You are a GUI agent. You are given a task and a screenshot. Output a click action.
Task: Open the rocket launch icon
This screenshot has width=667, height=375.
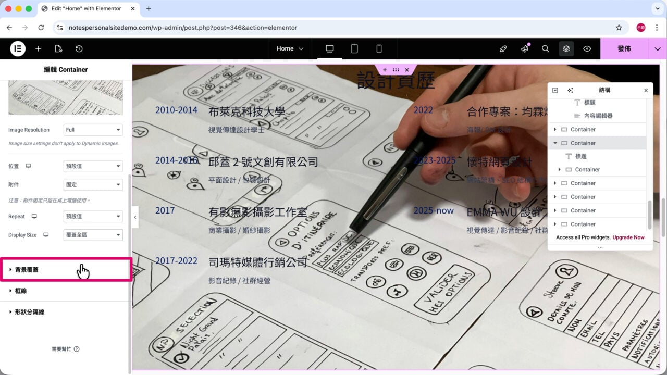[503, 48]
